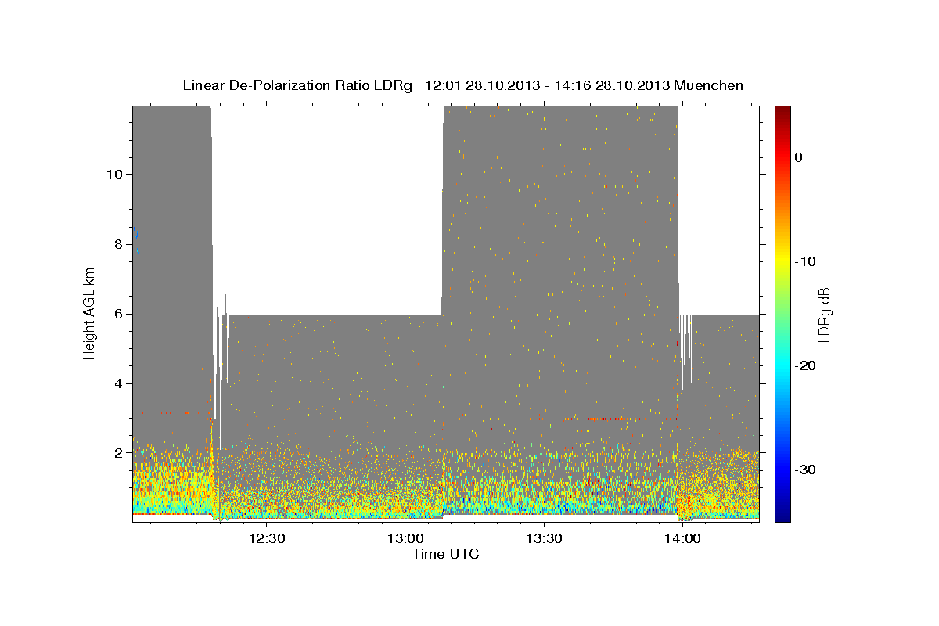Click the colorbar tick label 0

(x=799, y=157)
